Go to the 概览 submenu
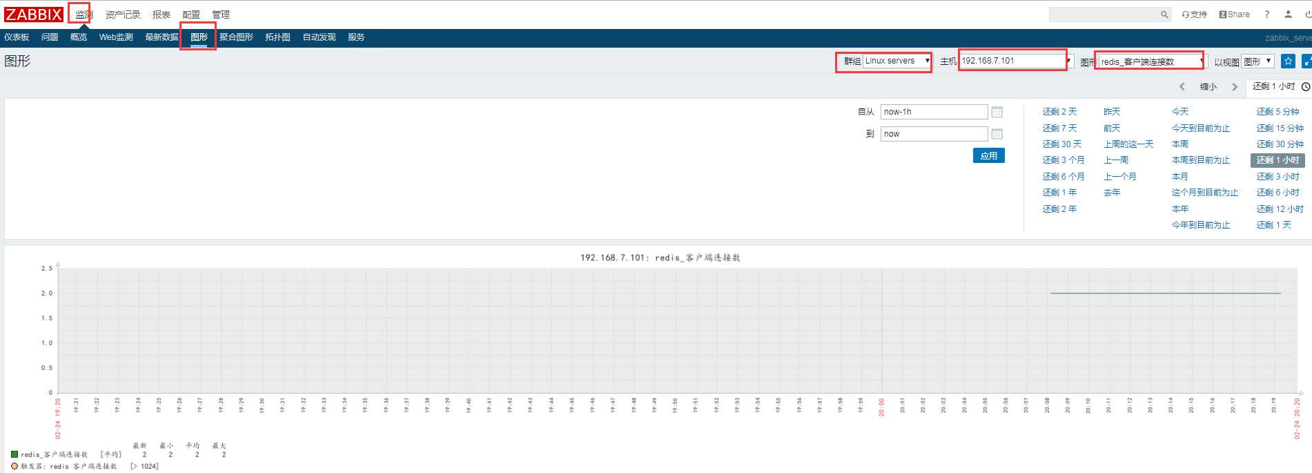Screen dimensions: 1312x473 pyautogui.click(x=79, y=37)
